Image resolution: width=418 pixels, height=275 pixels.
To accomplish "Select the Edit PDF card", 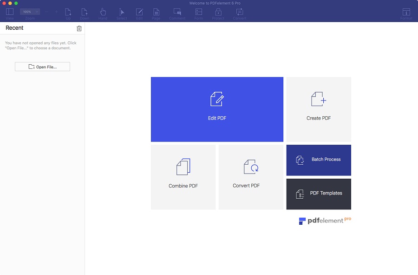I will coord(216,109).
